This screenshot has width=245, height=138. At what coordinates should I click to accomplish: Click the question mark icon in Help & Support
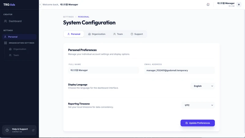point(7,130)
